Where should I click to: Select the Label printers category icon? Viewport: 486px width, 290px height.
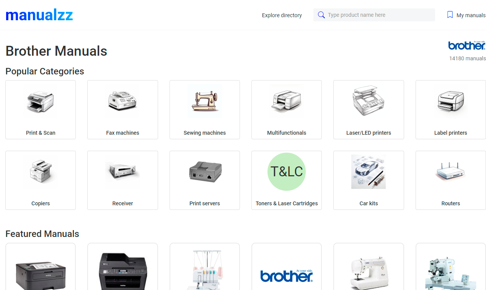[451, 101]
